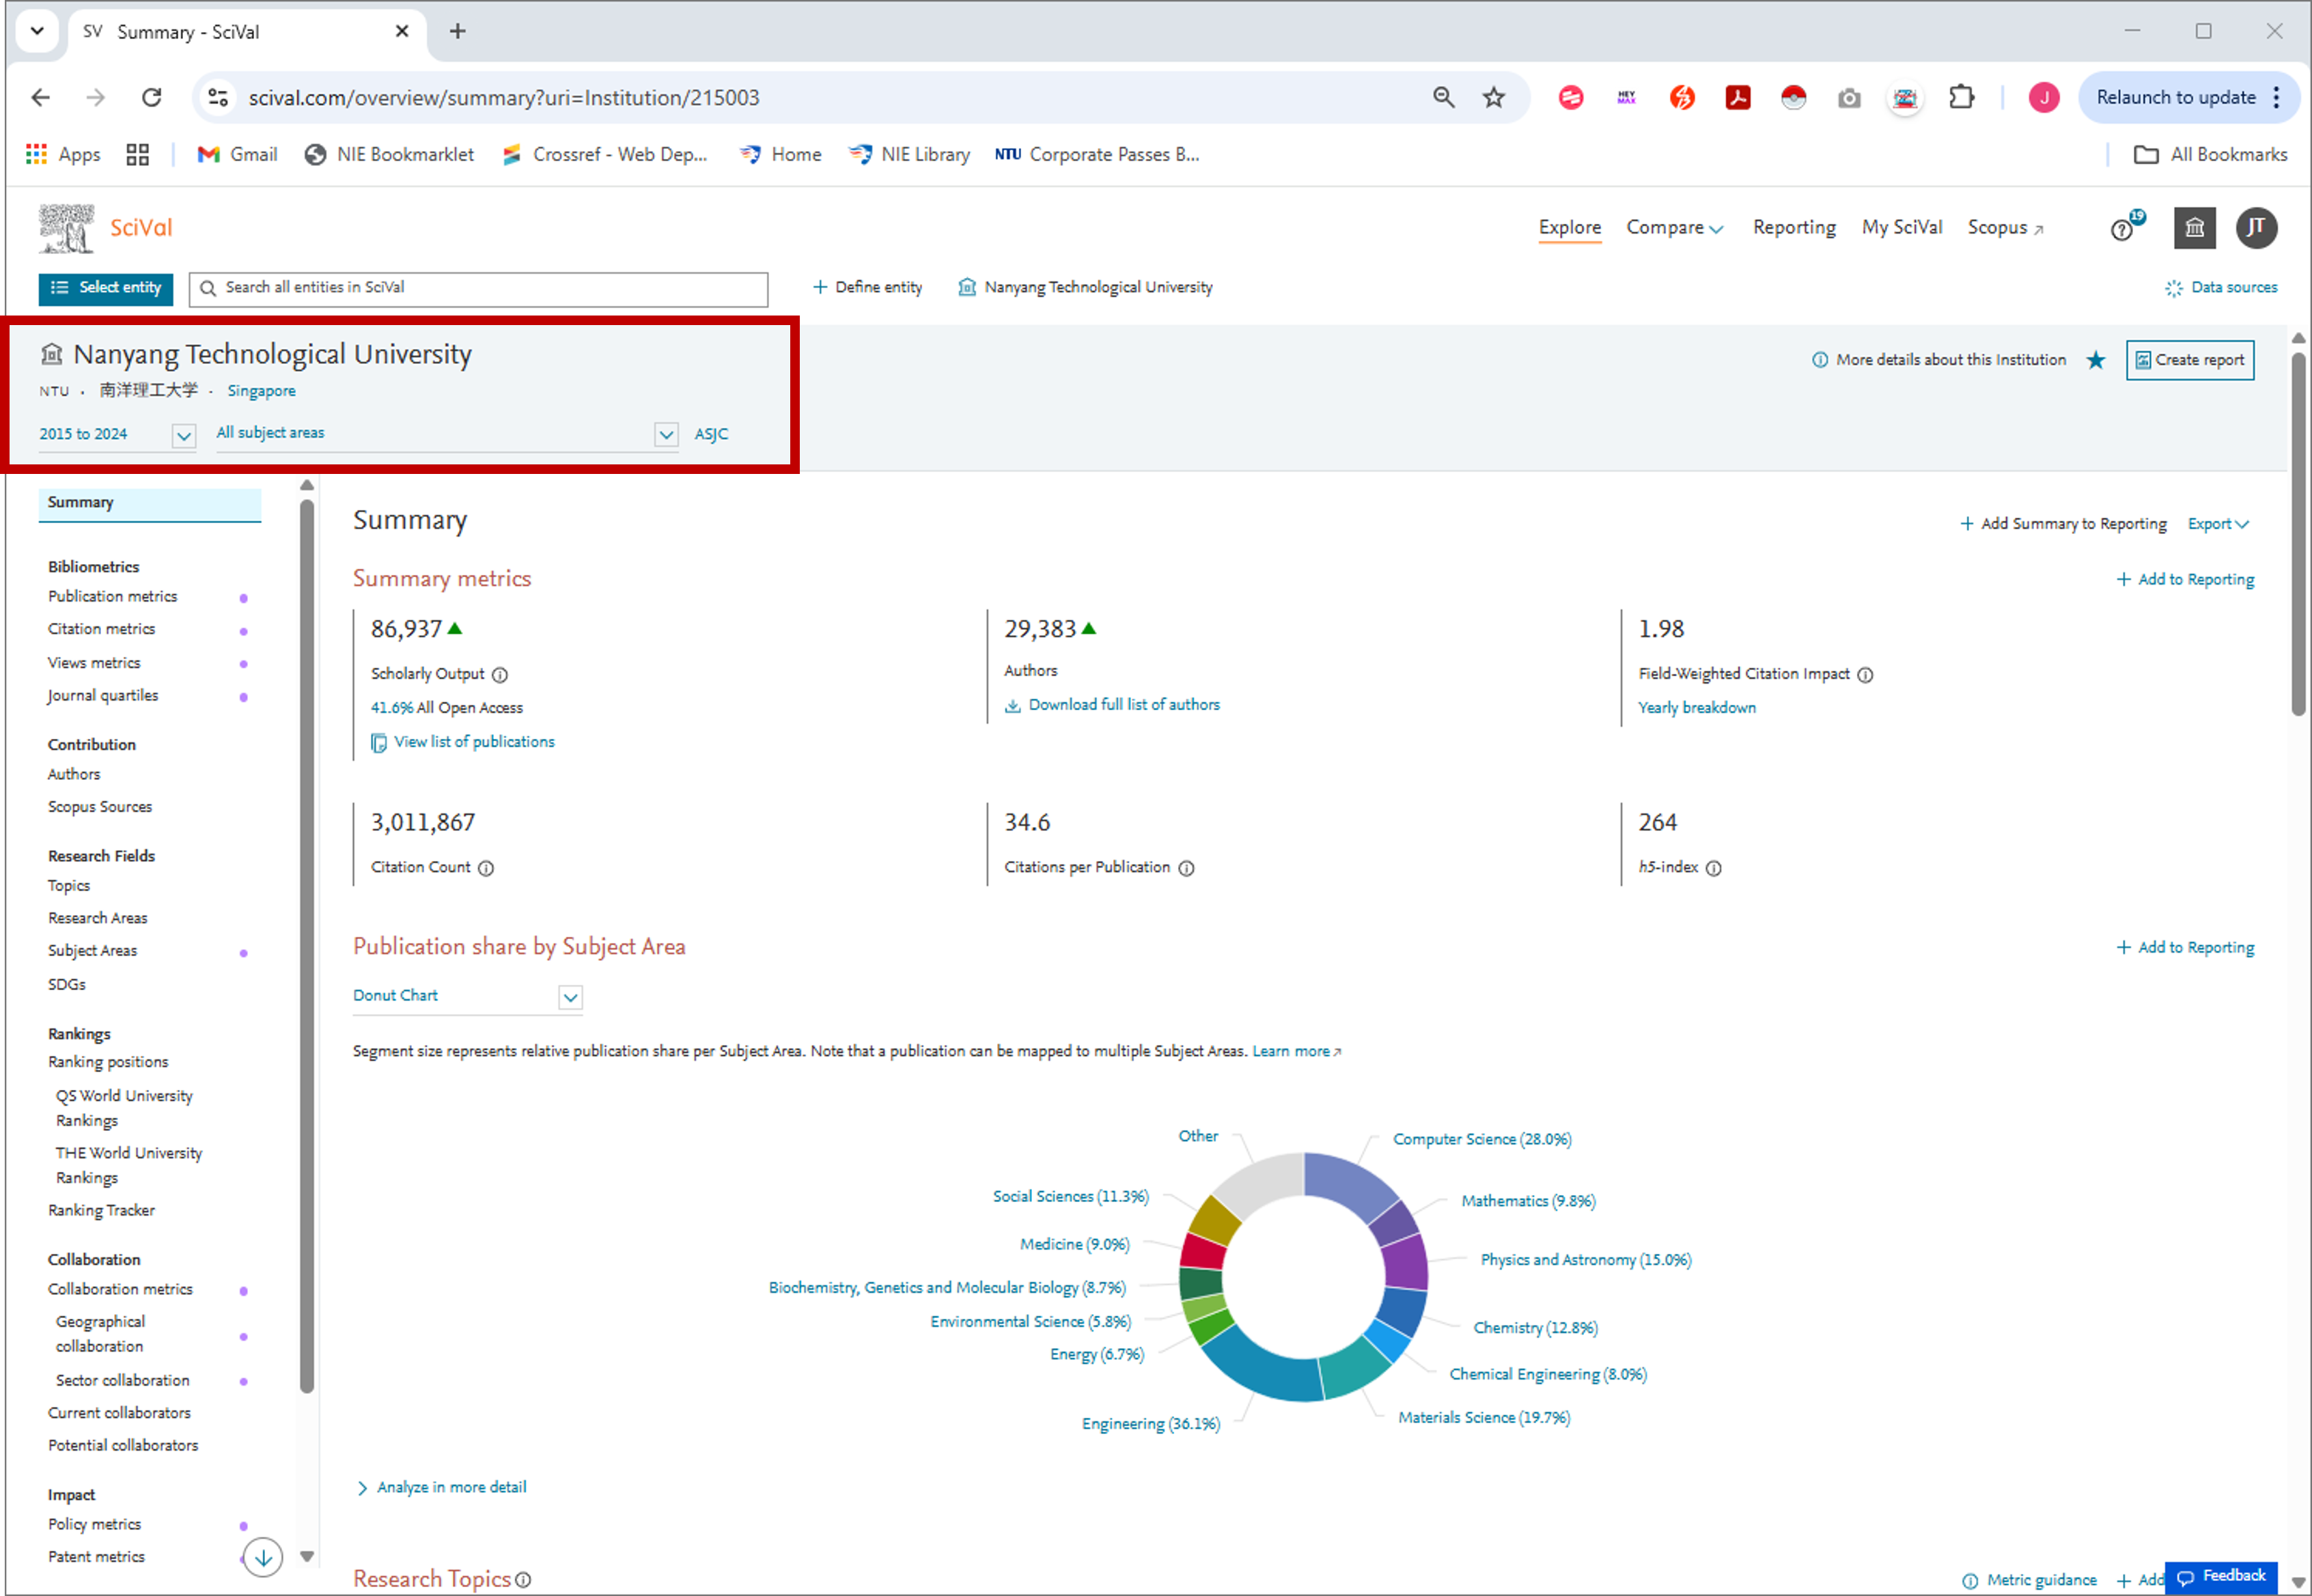
Task: Click the SciVal logo
Action: click(141, 227)
